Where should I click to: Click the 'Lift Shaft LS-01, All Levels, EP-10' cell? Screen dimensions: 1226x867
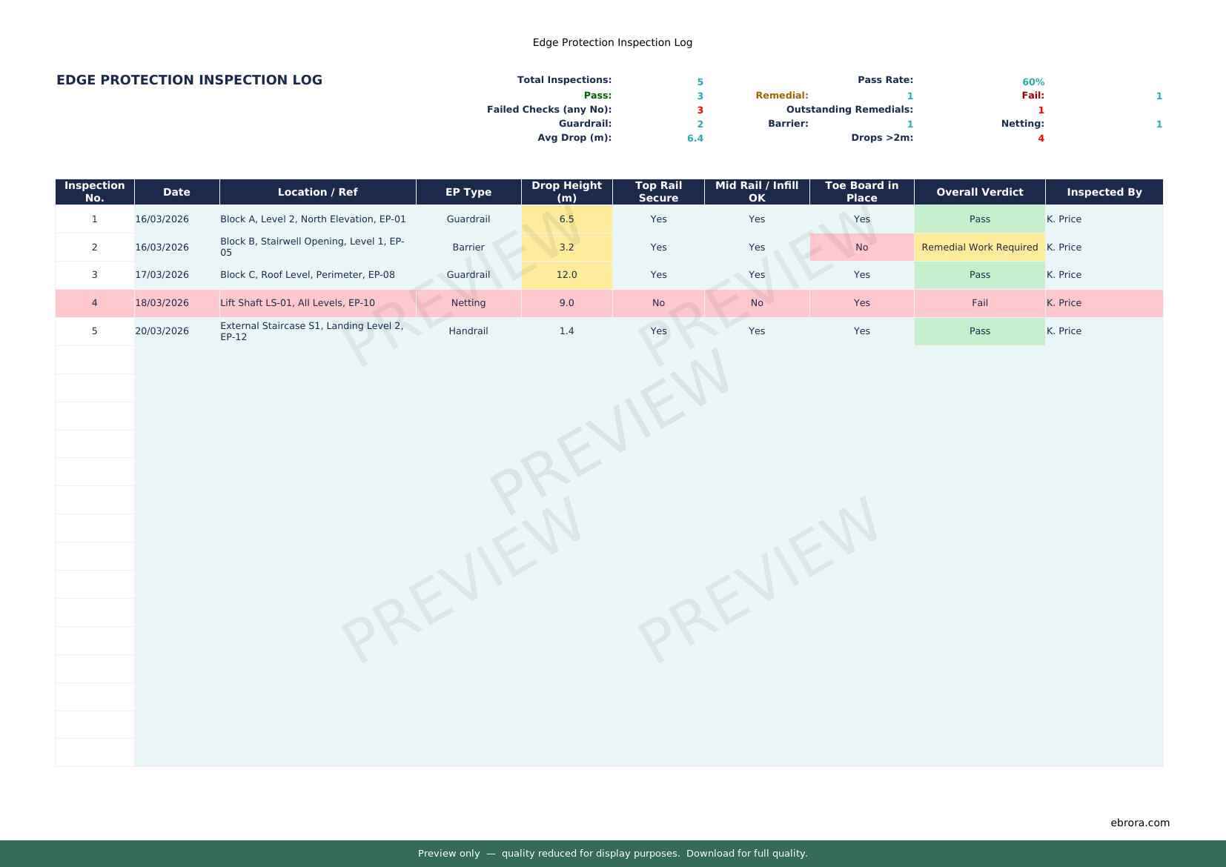[x=297, y=303]
